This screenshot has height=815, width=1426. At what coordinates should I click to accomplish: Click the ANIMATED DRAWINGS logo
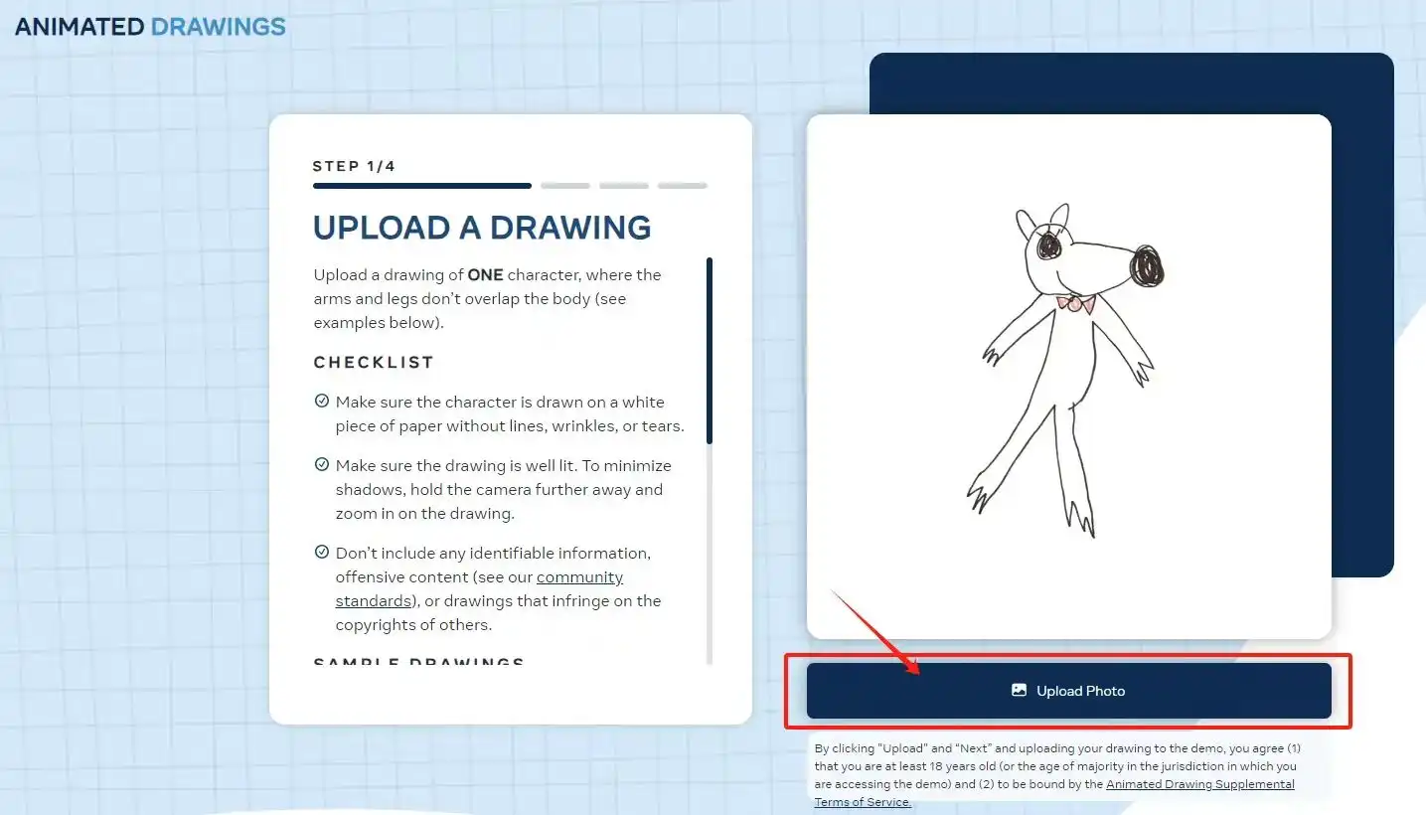click(150, 27)
